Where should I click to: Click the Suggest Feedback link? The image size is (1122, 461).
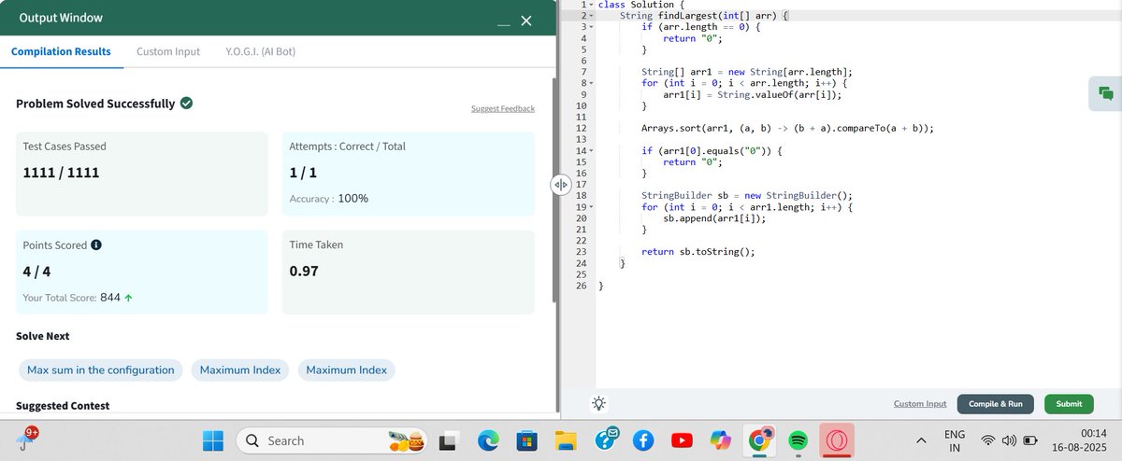pos(503,109)
